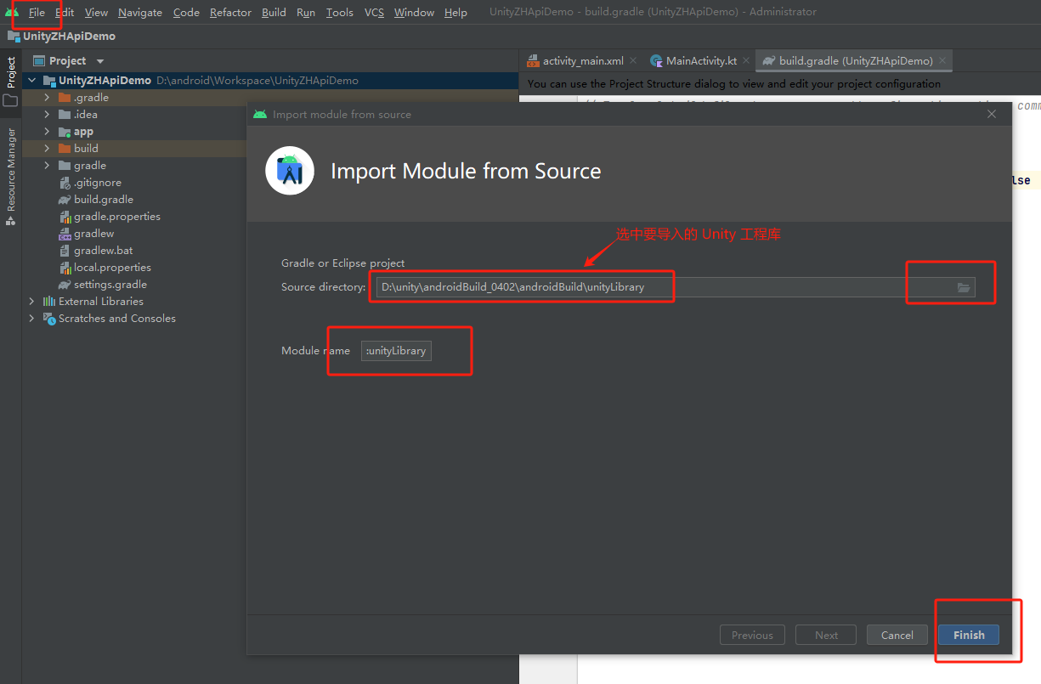Open the Edit menu
The width and height of the screenshot is (1041, 684).
pos(65,12)
